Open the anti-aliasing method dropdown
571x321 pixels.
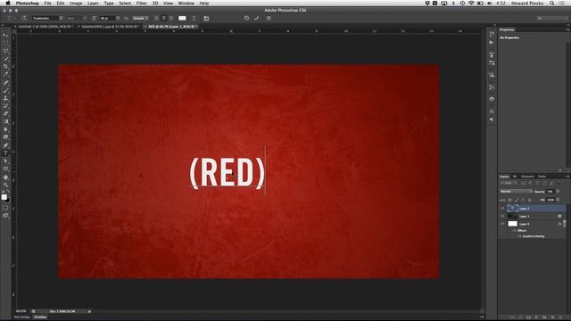140,18
